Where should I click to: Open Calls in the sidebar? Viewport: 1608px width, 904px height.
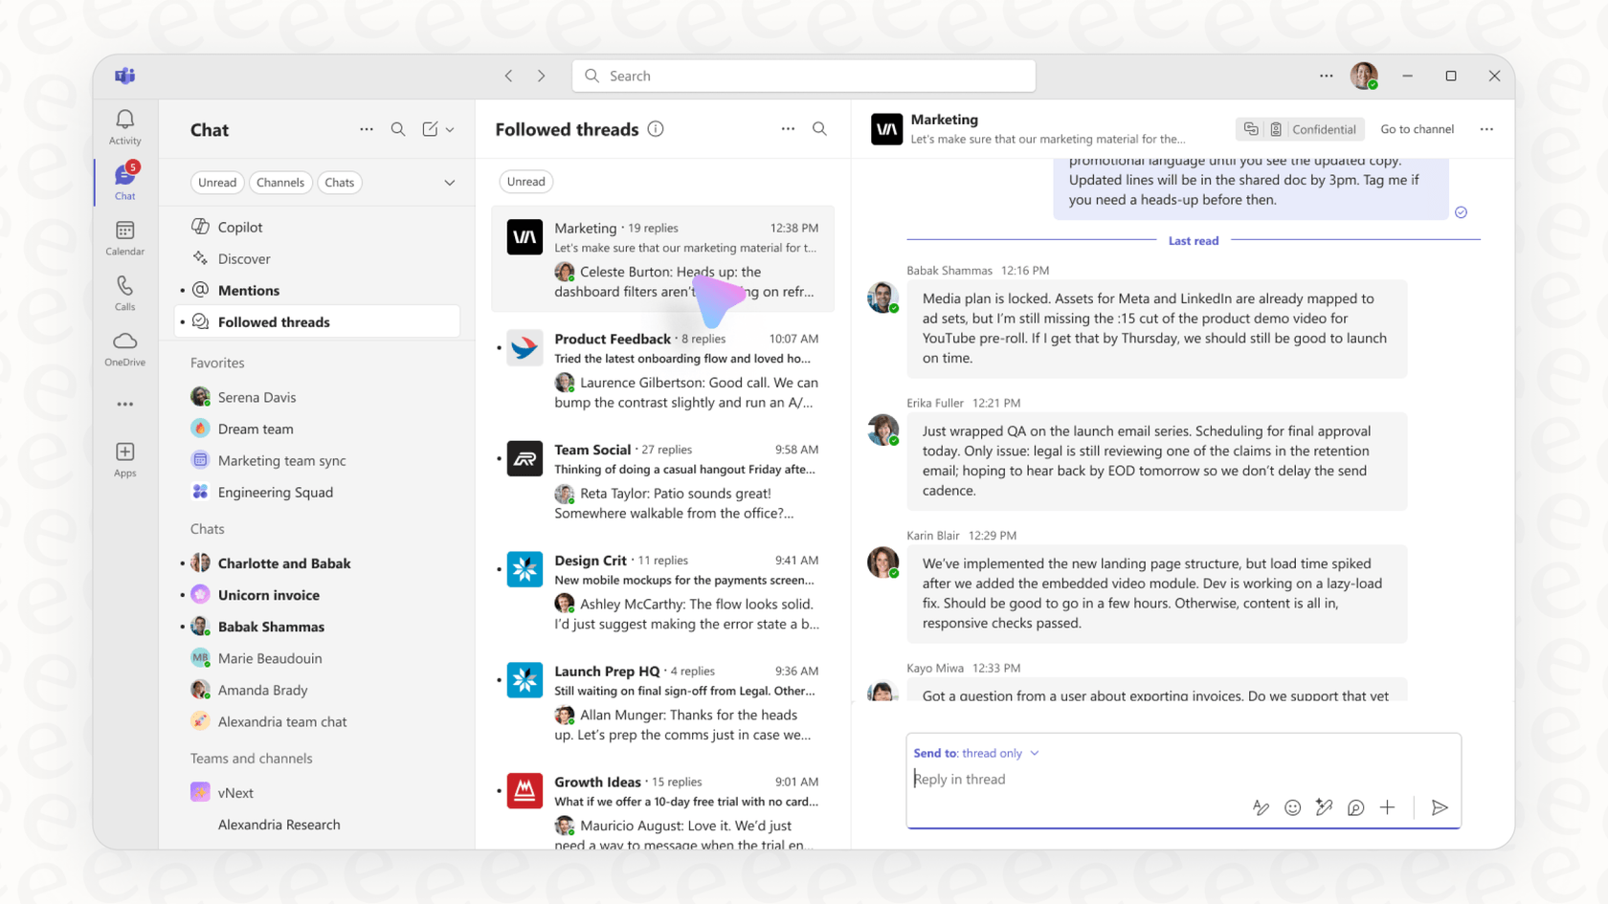(x=123, y=292)
